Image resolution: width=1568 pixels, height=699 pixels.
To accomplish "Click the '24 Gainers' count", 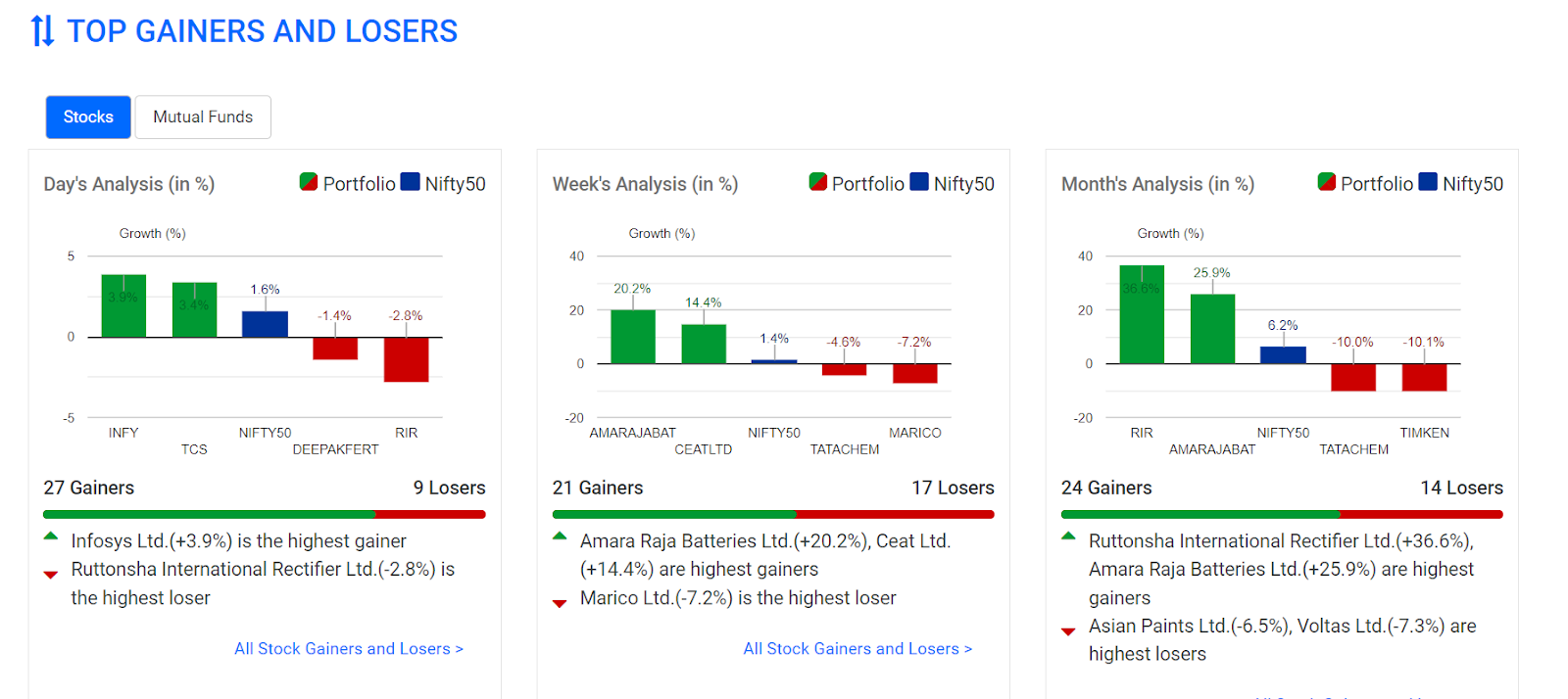I will [x=1106, y=488].
